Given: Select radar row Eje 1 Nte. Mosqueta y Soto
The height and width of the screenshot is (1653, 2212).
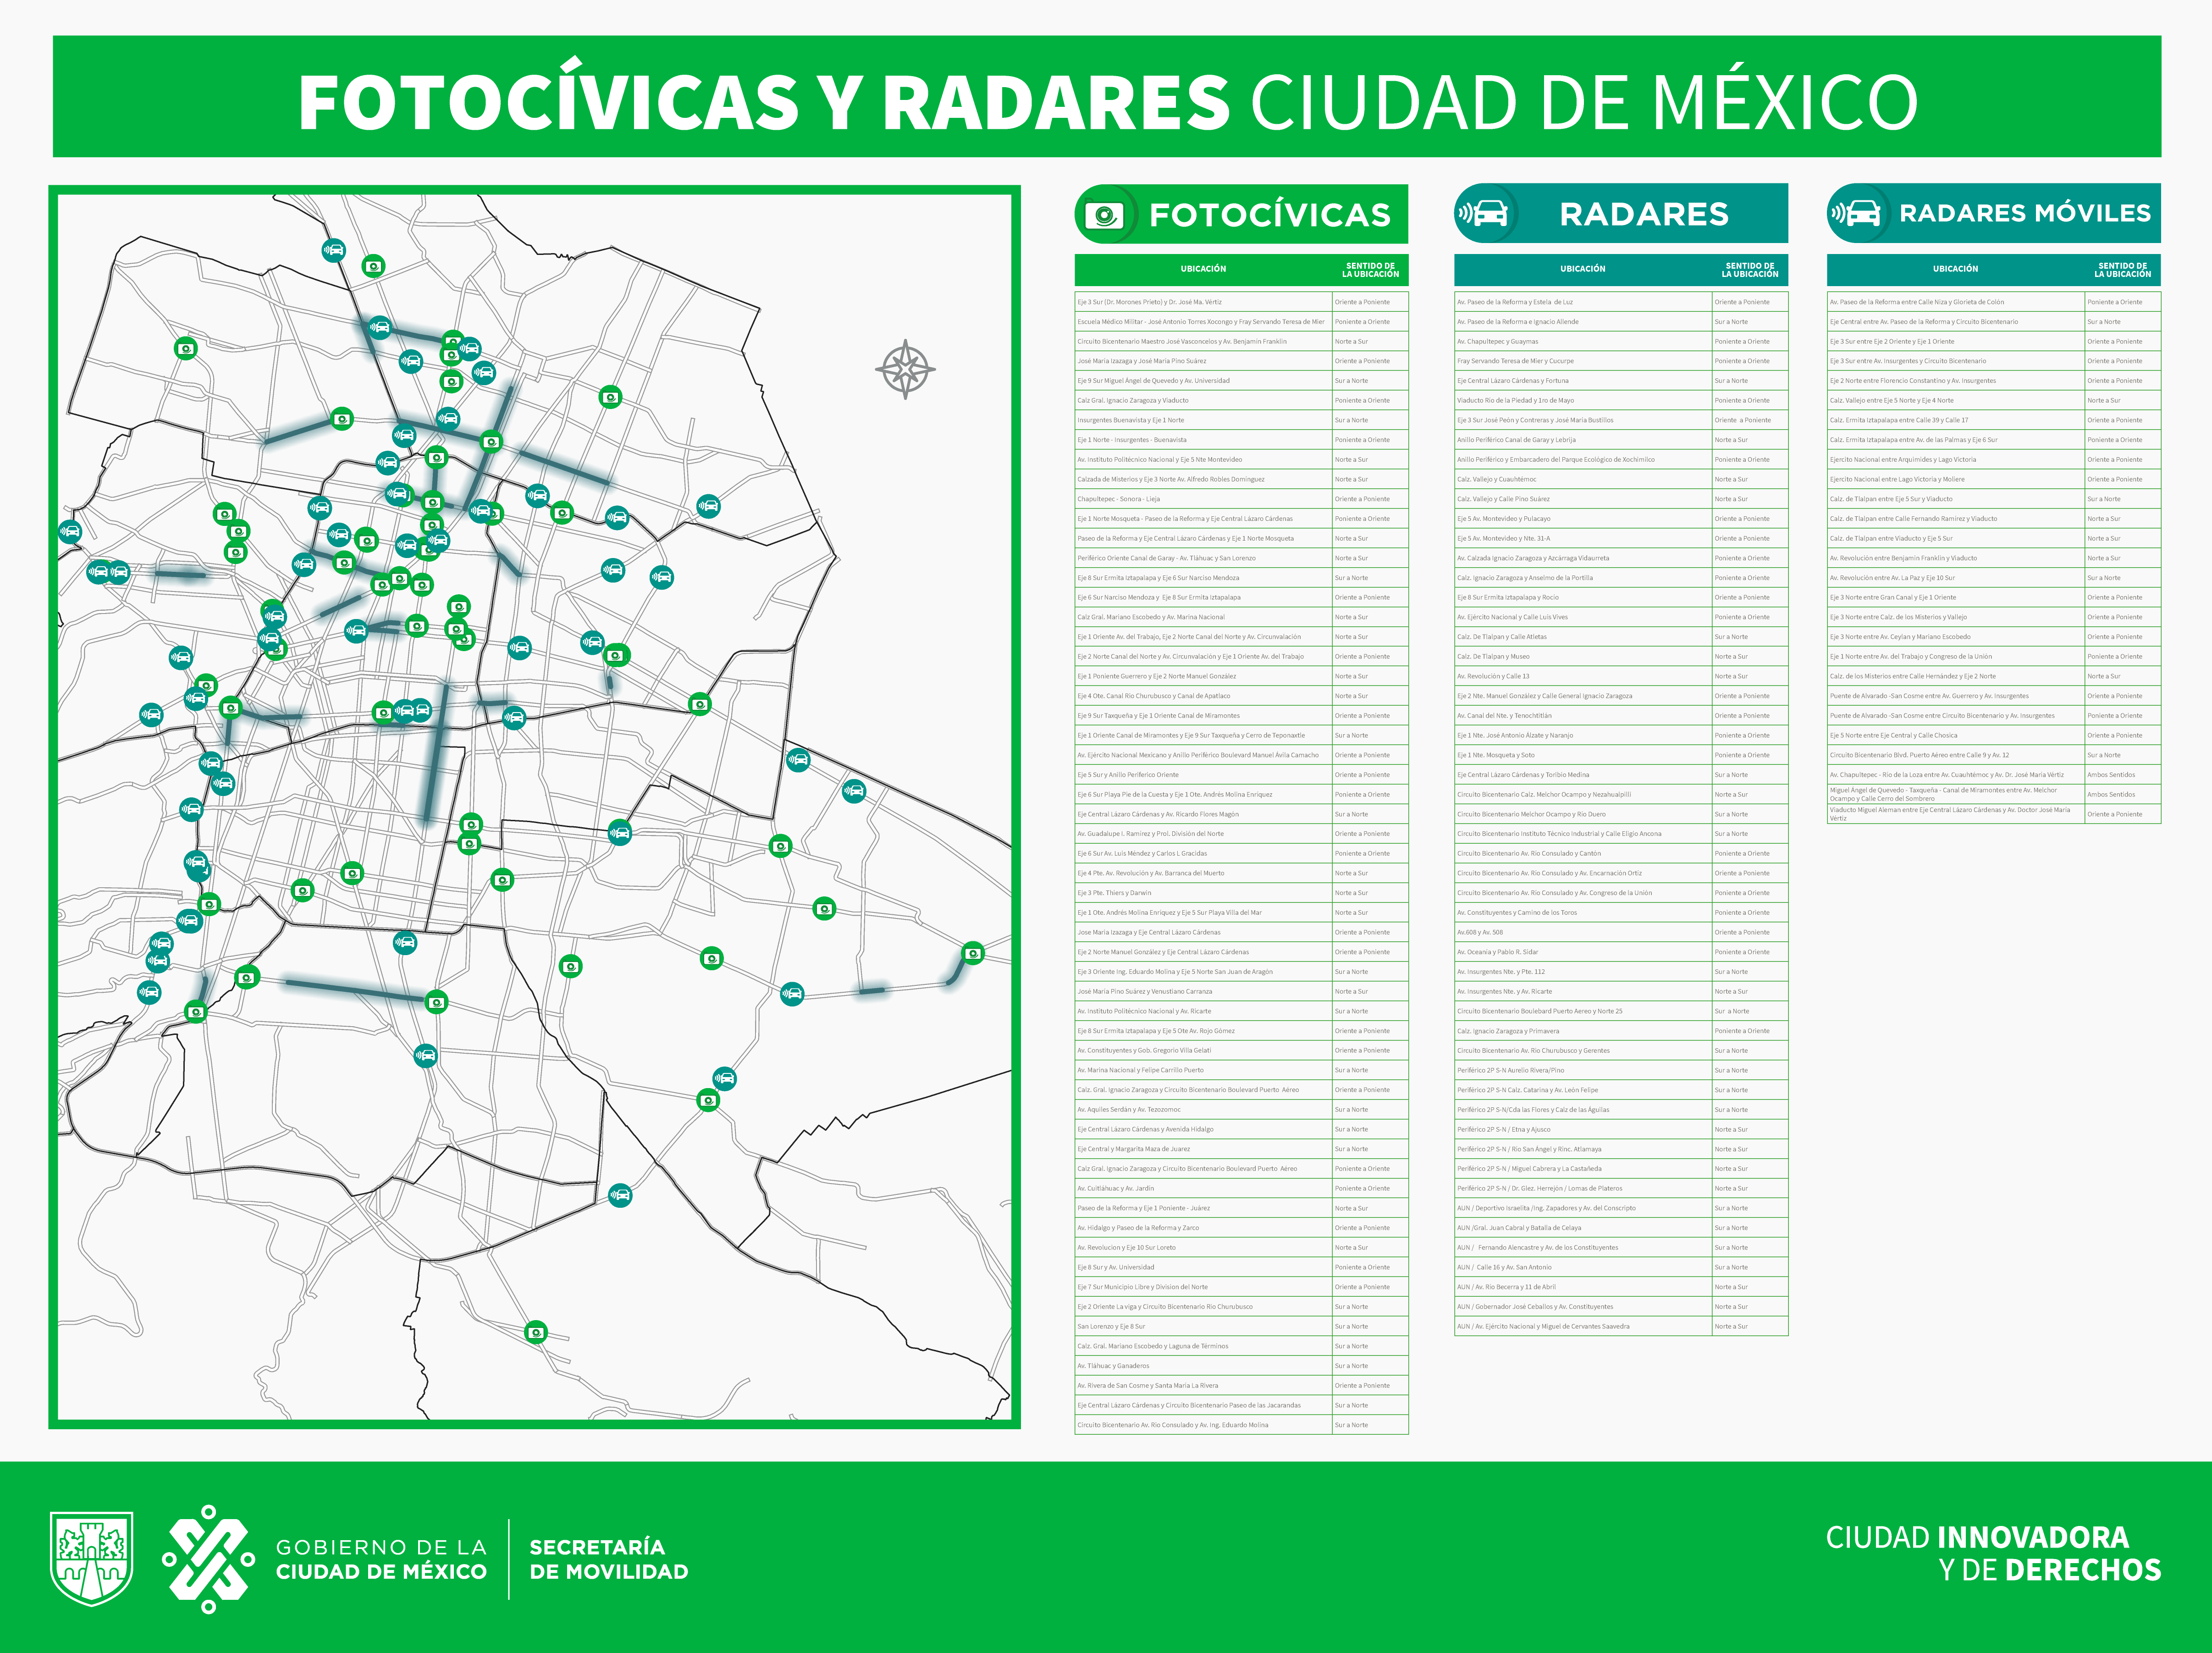Looking at the screenshot, I should tap(1621, 755).
